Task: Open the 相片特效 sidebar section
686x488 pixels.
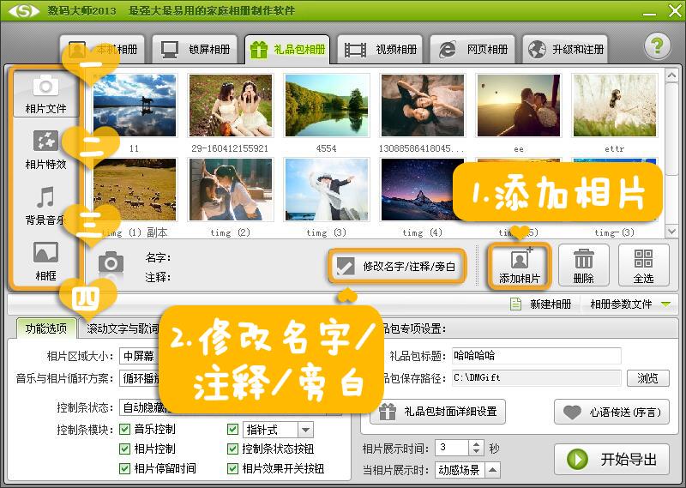Action: click(x=45, y=150)
